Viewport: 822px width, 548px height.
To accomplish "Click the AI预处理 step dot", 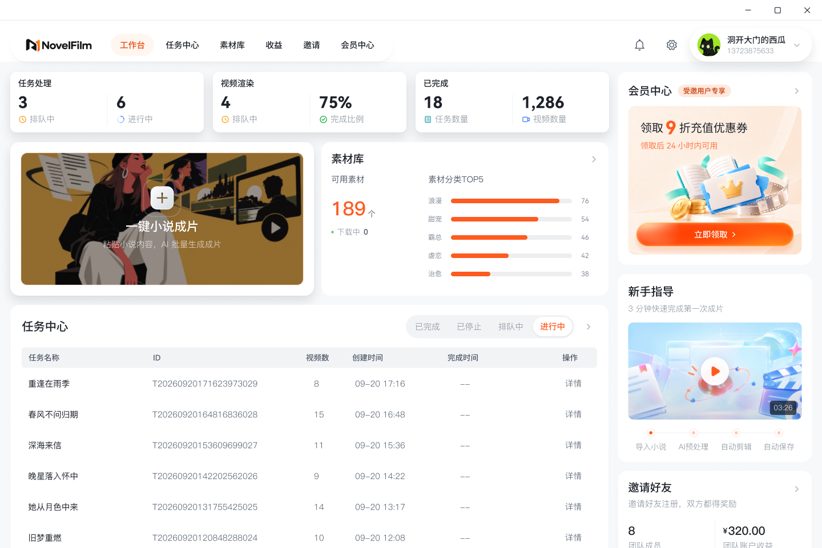I will click(x=694, y=433).
